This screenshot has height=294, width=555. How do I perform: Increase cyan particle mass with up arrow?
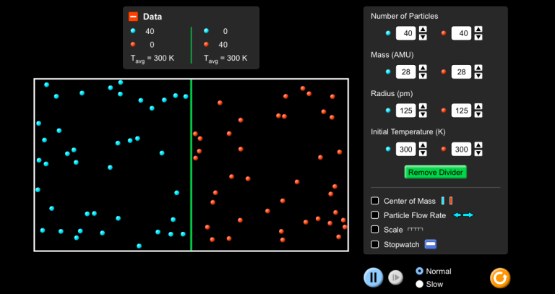tap(423, 68)
